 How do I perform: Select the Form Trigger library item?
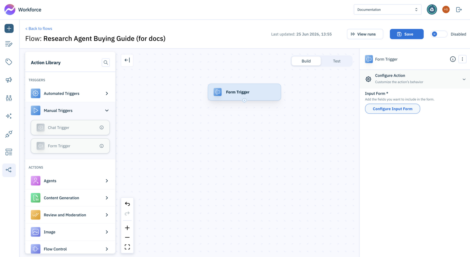pyautogui.click(x=70, y=146)
